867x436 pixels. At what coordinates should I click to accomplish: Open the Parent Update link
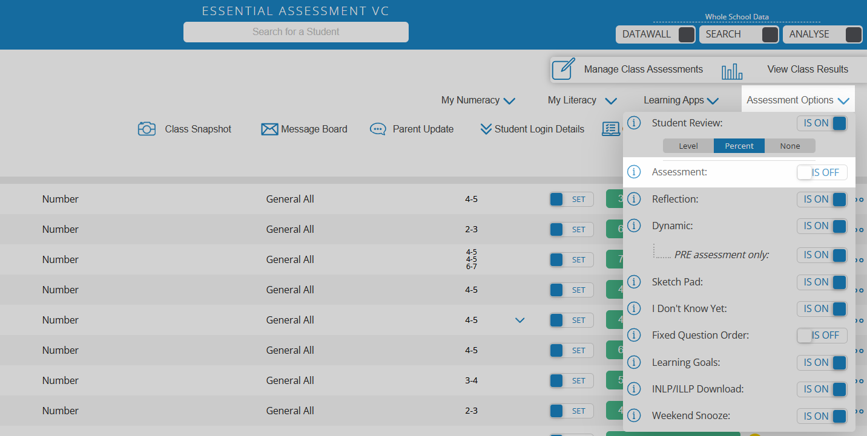[x=423, y=129]
